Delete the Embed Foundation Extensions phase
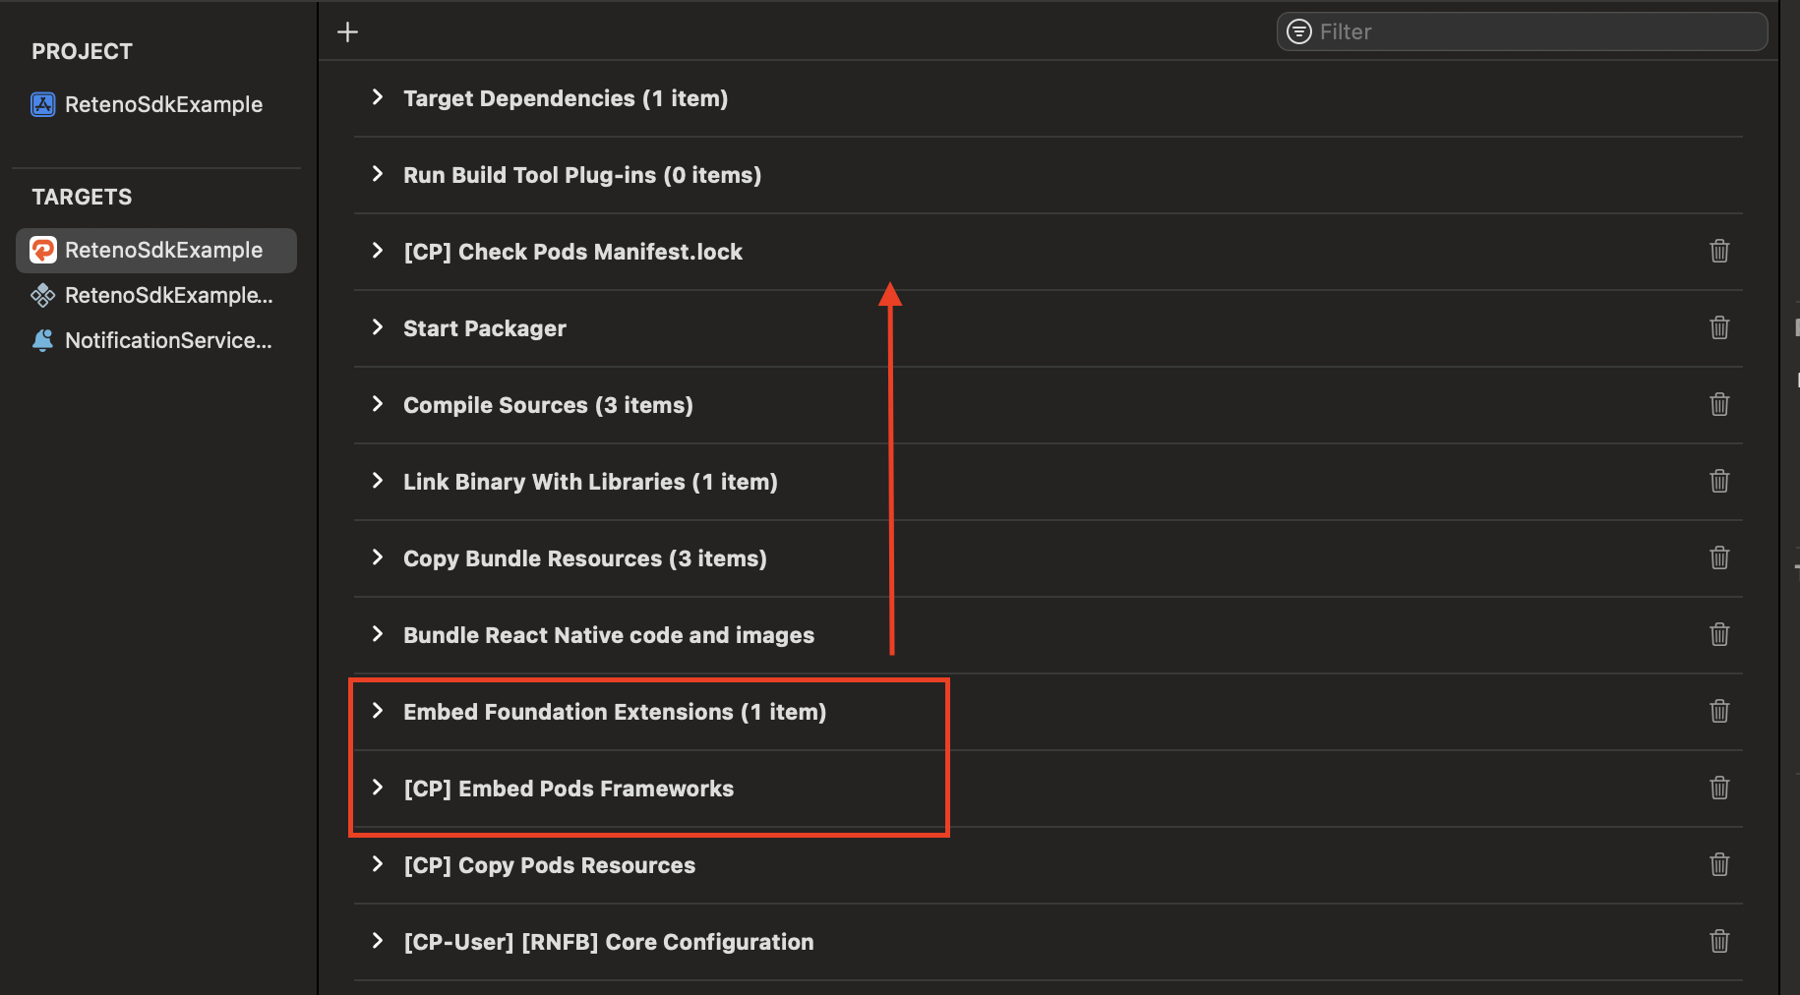 (1719, 711)
